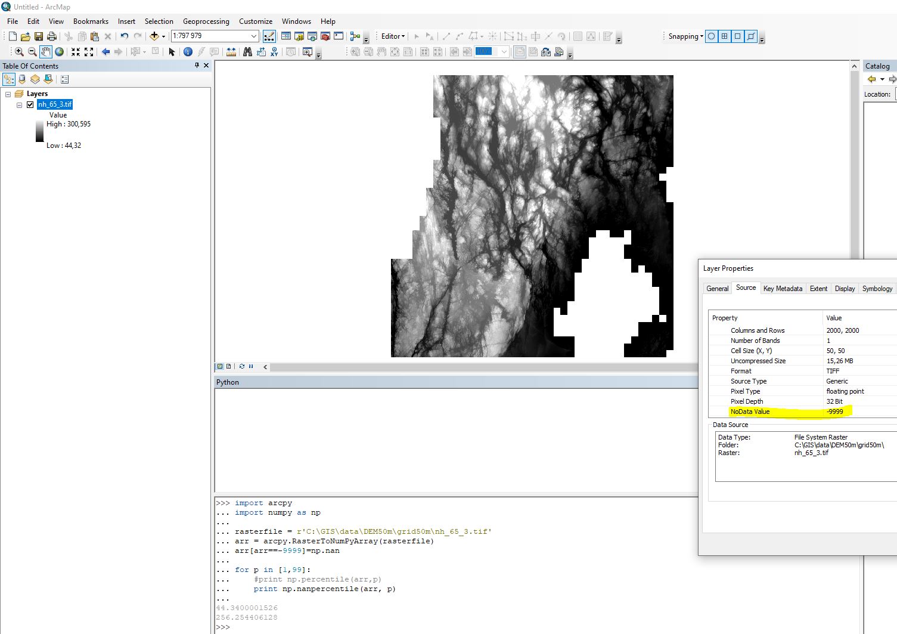897x634 pixels.
Task: Open the Geoprocessing menu
Action: (206, 21)
